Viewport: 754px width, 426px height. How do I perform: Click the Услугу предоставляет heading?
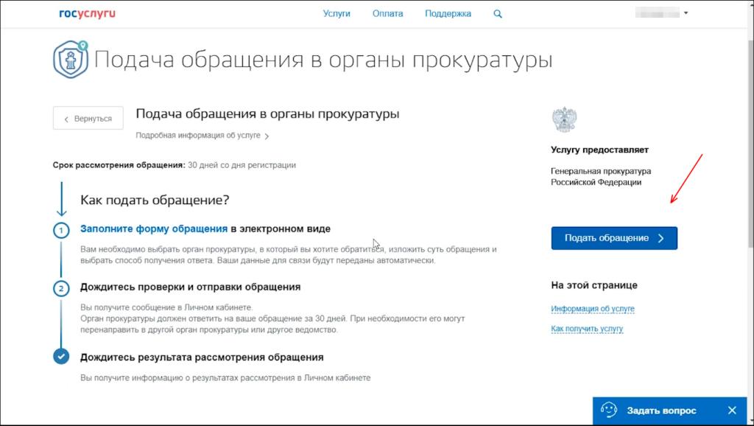click(599, 150)
